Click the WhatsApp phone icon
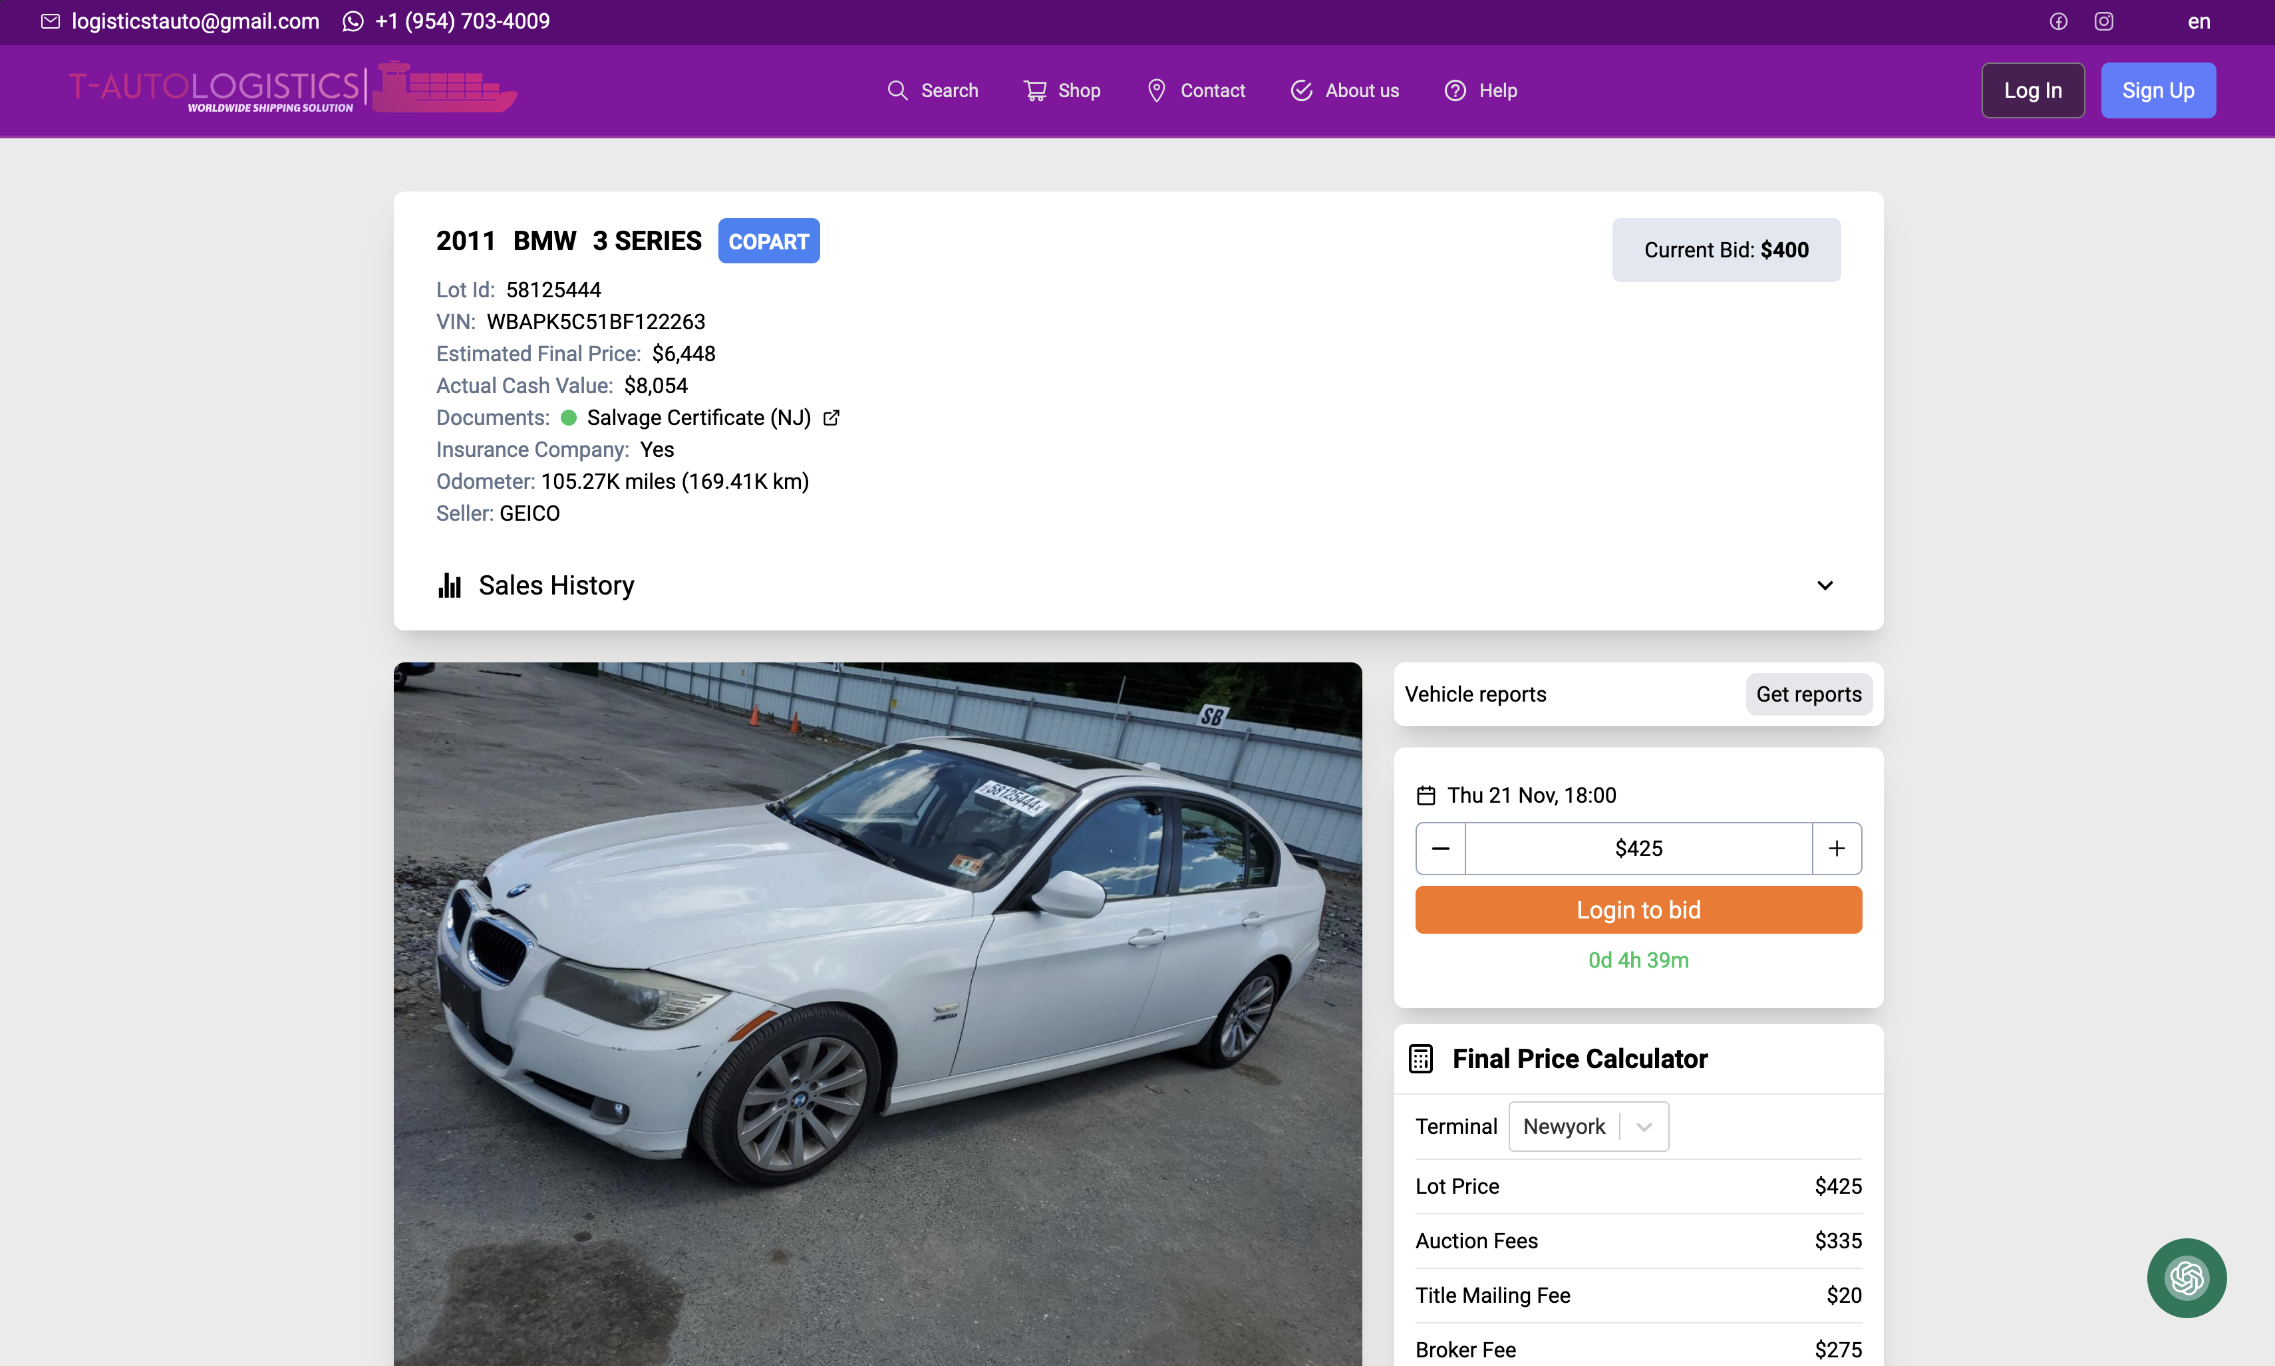2275x1366 pixels. (x=353, y=21)
